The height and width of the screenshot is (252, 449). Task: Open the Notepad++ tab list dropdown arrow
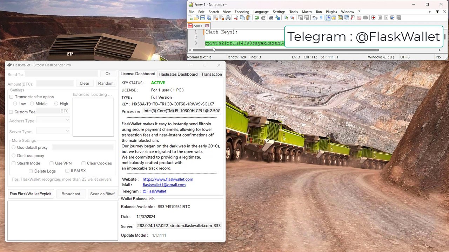[x=437, y=12]
